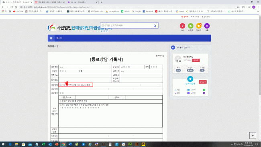
Task: Click the red admin link at top right
Action: coord(185,17)
